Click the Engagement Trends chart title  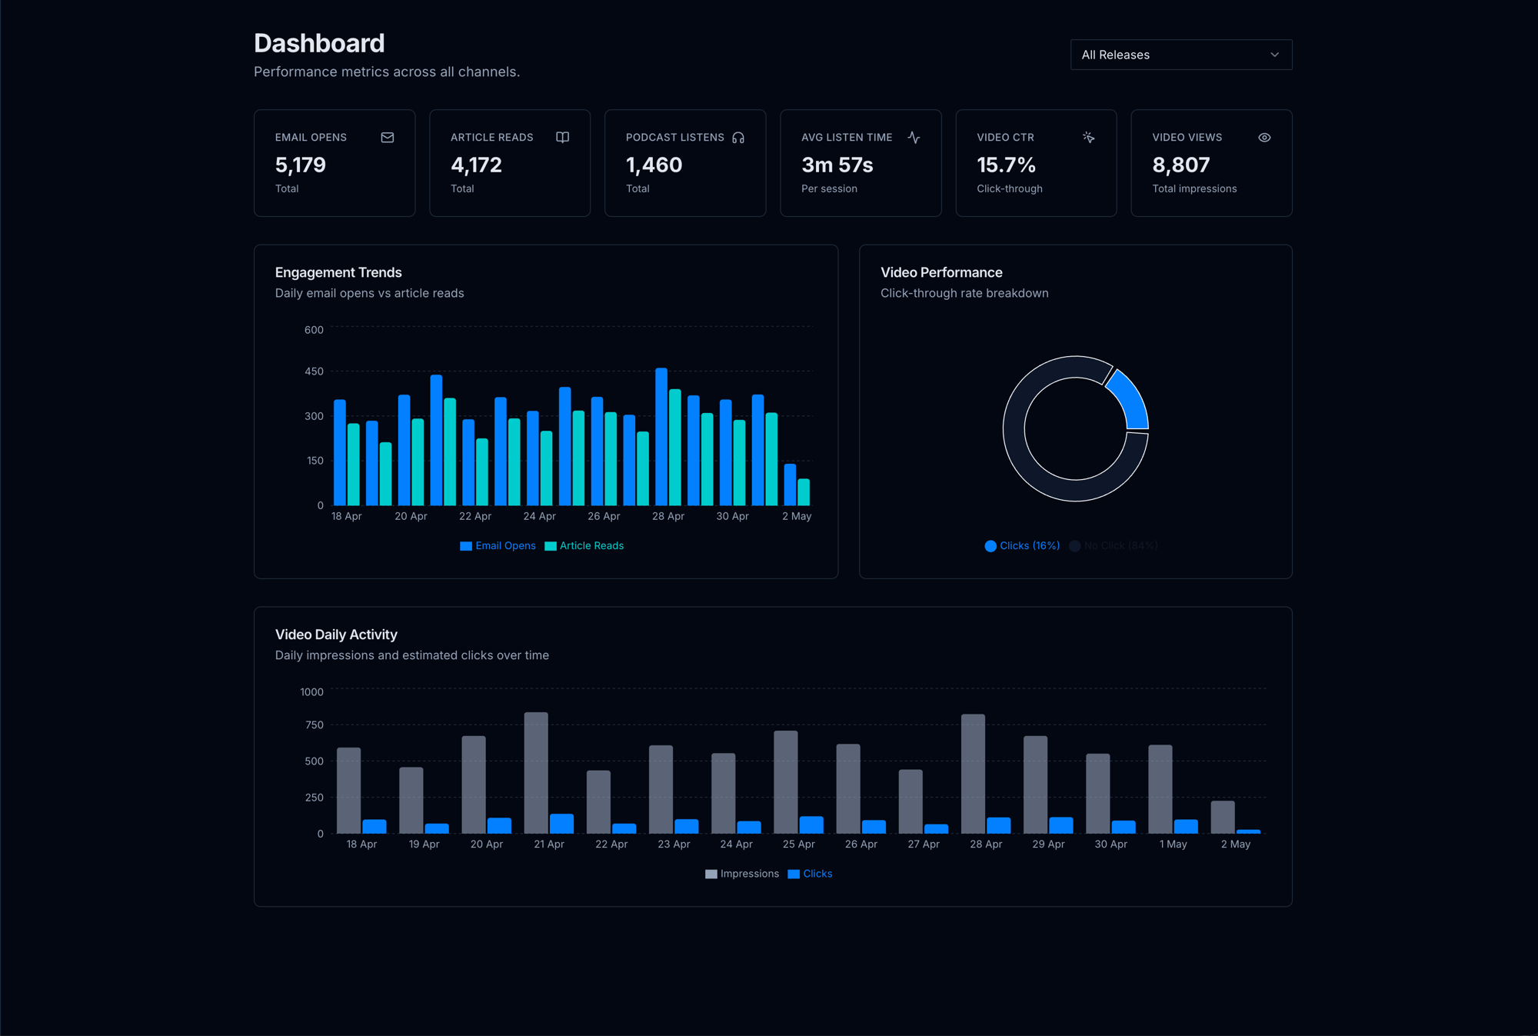[x=338, y=272]
